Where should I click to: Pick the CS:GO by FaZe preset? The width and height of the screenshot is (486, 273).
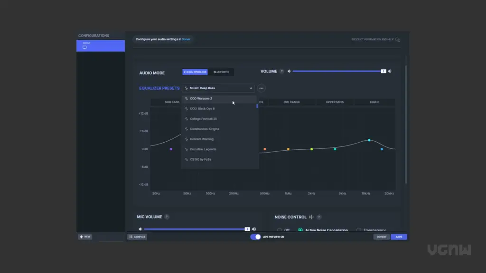[200, 160]
